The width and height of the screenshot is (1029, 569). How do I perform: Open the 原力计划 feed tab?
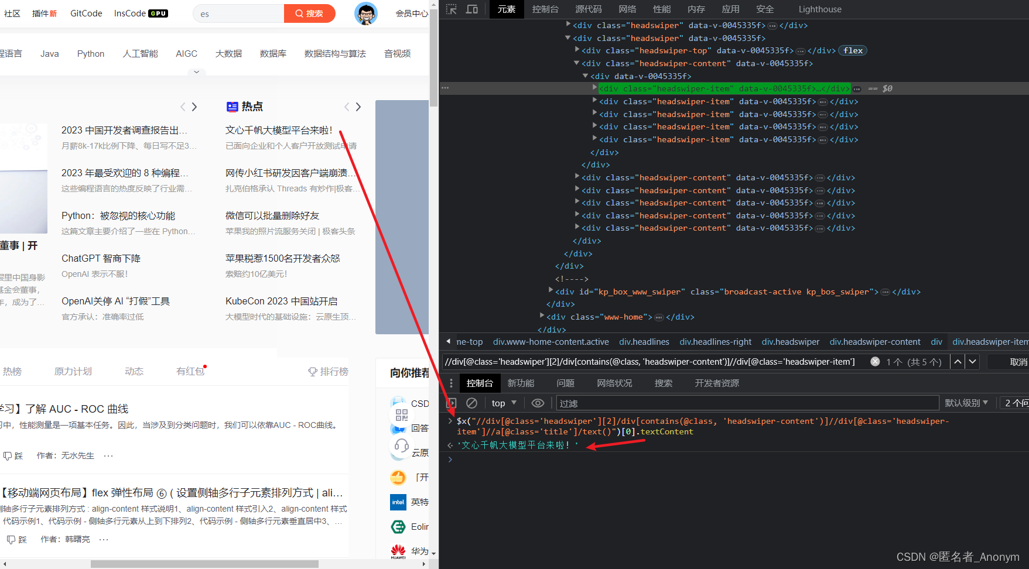tap(73, 372)
